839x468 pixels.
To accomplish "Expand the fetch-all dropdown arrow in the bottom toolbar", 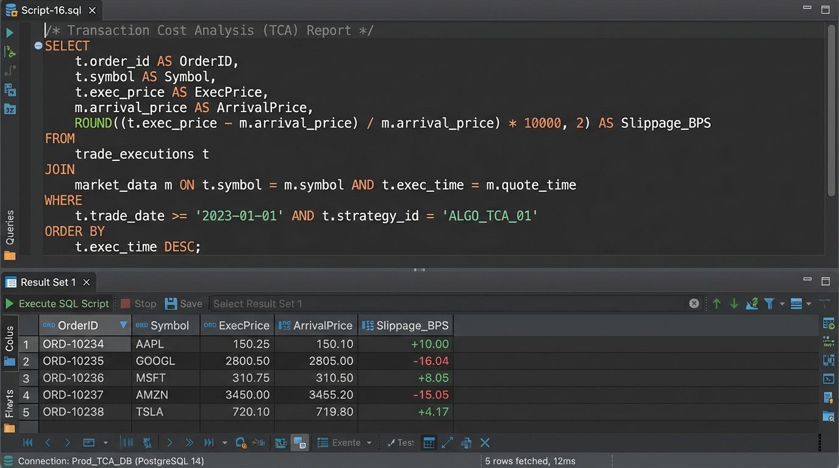I will 224,442.
